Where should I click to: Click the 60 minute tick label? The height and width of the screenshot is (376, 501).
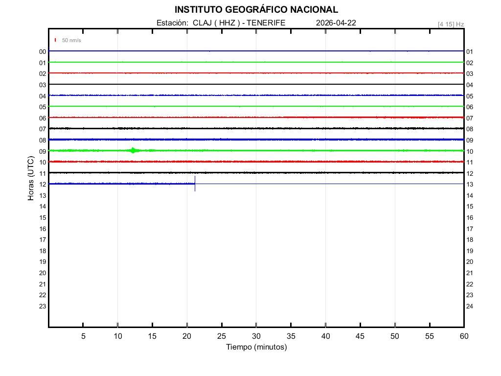(464, 336)
